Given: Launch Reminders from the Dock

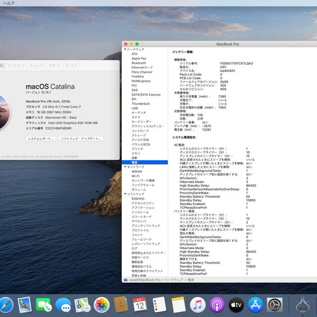Looking at the screenshot, I should pos(159,305).
